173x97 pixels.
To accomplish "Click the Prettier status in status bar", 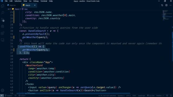I will tap(160, 96).
